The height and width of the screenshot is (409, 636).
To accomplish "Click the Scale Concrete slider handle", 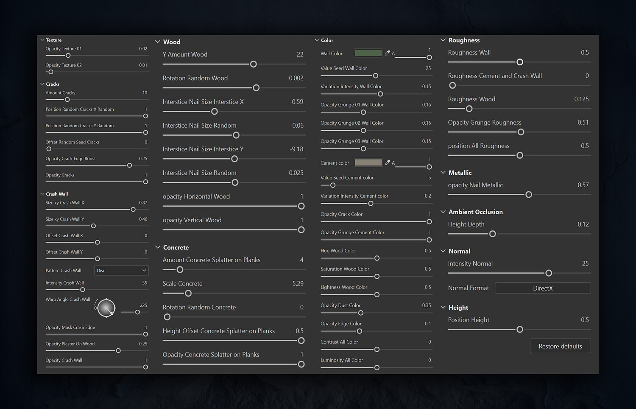I will 188,293.
